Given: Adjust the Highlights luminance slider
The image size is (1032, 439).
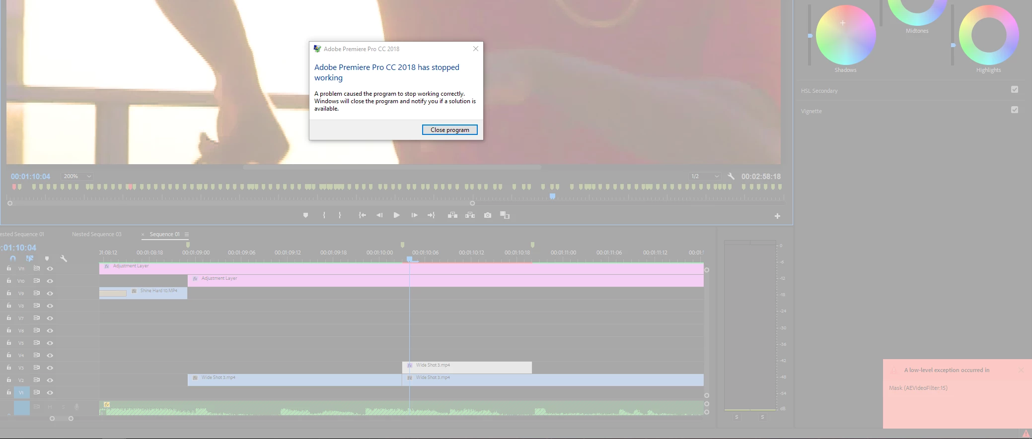Looking at the screenshot, I should tap(953, 45).
